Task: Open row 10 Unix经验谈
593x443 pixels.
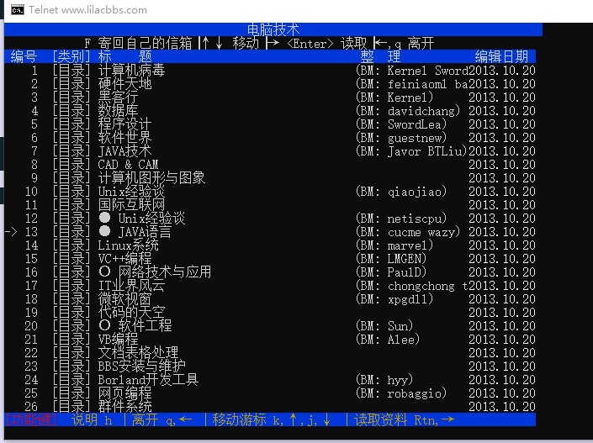Action: pyautogui.click(x=131, y=192)
